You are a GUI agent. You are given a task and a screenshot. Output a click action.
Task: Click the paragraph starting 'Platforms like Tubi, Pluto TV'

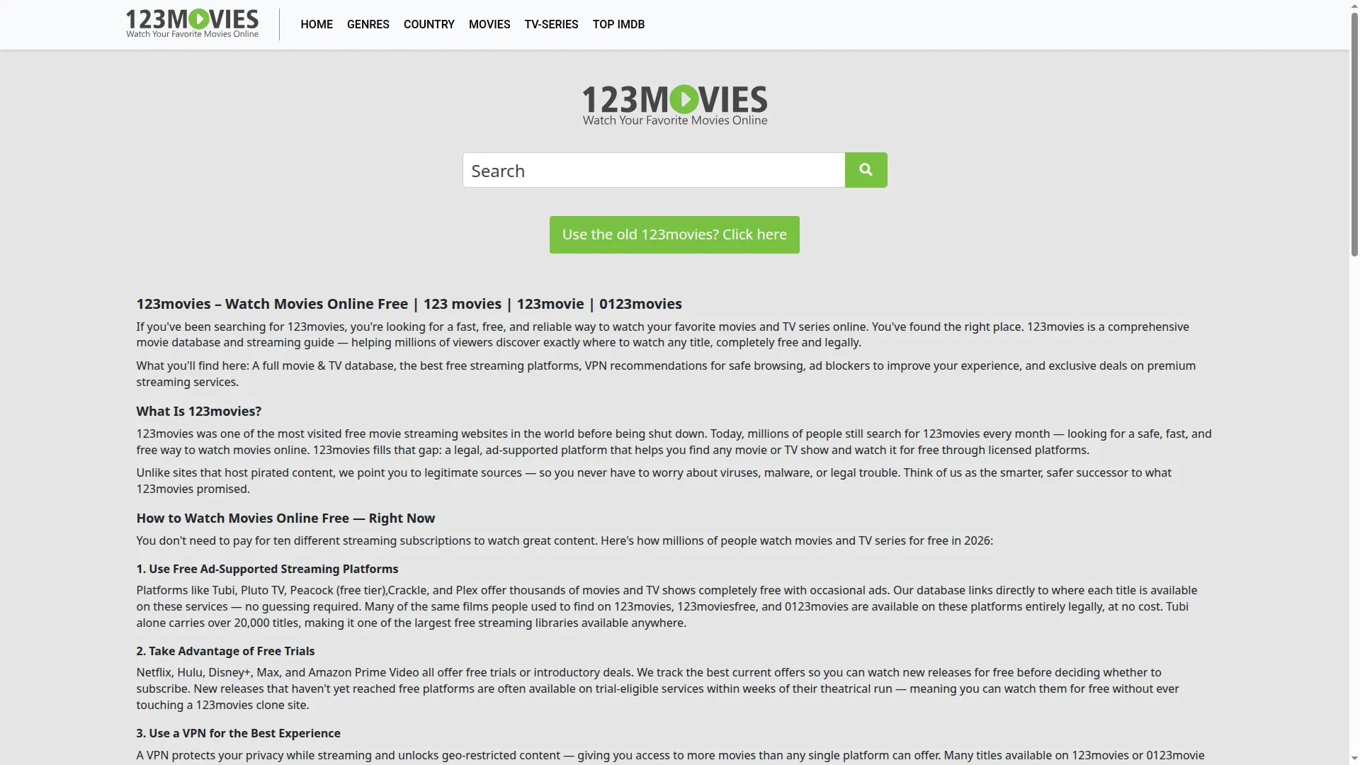[667, 606]
